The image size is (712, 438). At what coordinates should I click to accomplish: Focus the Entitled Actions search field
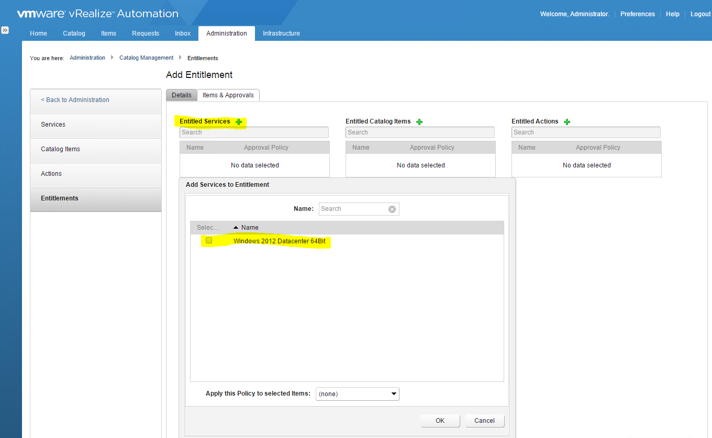(x=586, y=132)
